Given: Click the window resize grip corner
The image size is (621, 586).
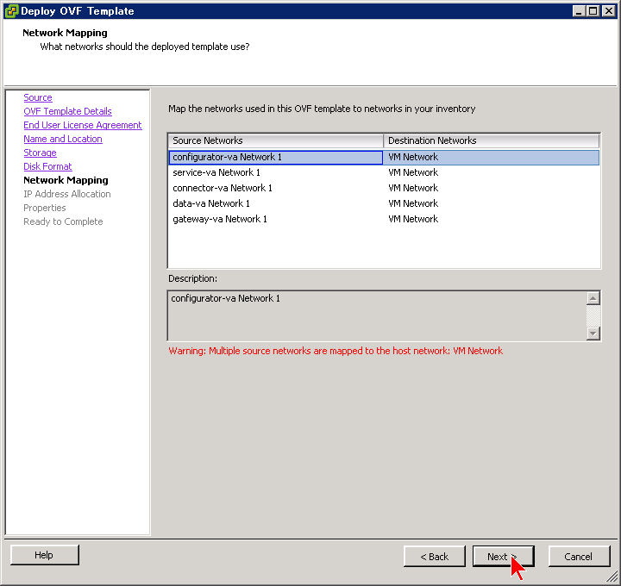Looking at the screenshot, I should tap(612, 577).
